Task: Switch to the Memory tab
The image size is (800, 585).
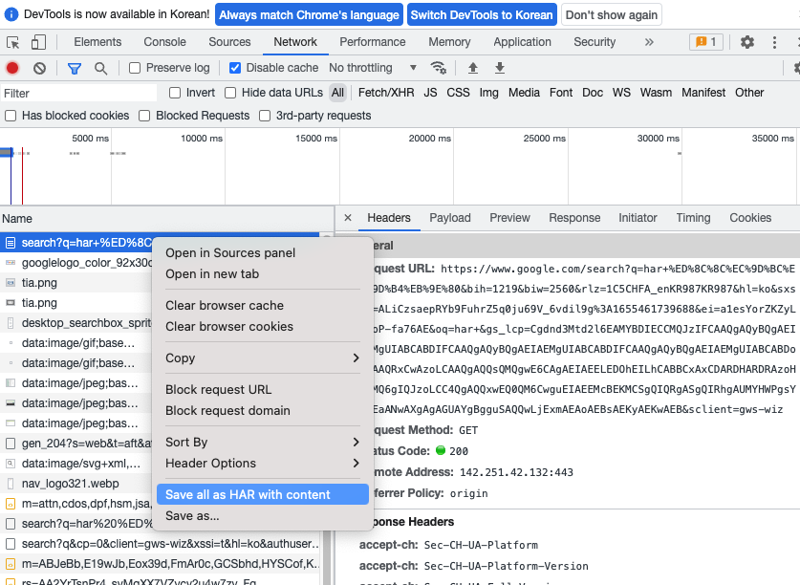Action: 449,42
